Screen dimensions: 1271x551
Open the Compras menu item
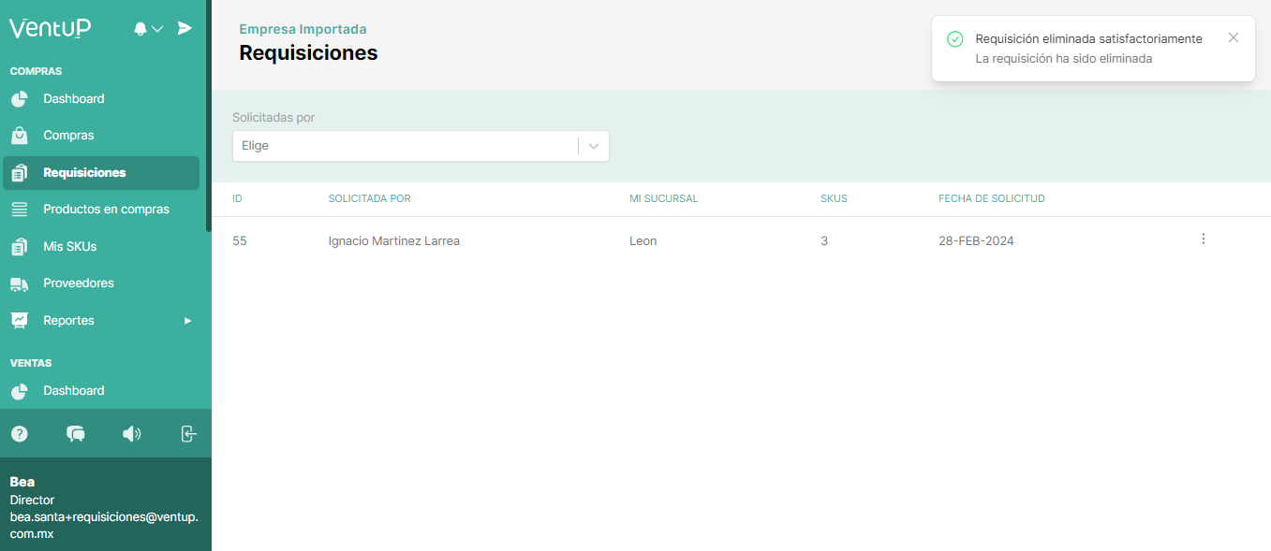68,136
